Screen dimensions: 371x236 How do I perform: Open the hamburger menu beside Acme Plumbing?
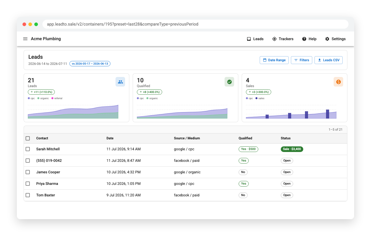(25, 39)
